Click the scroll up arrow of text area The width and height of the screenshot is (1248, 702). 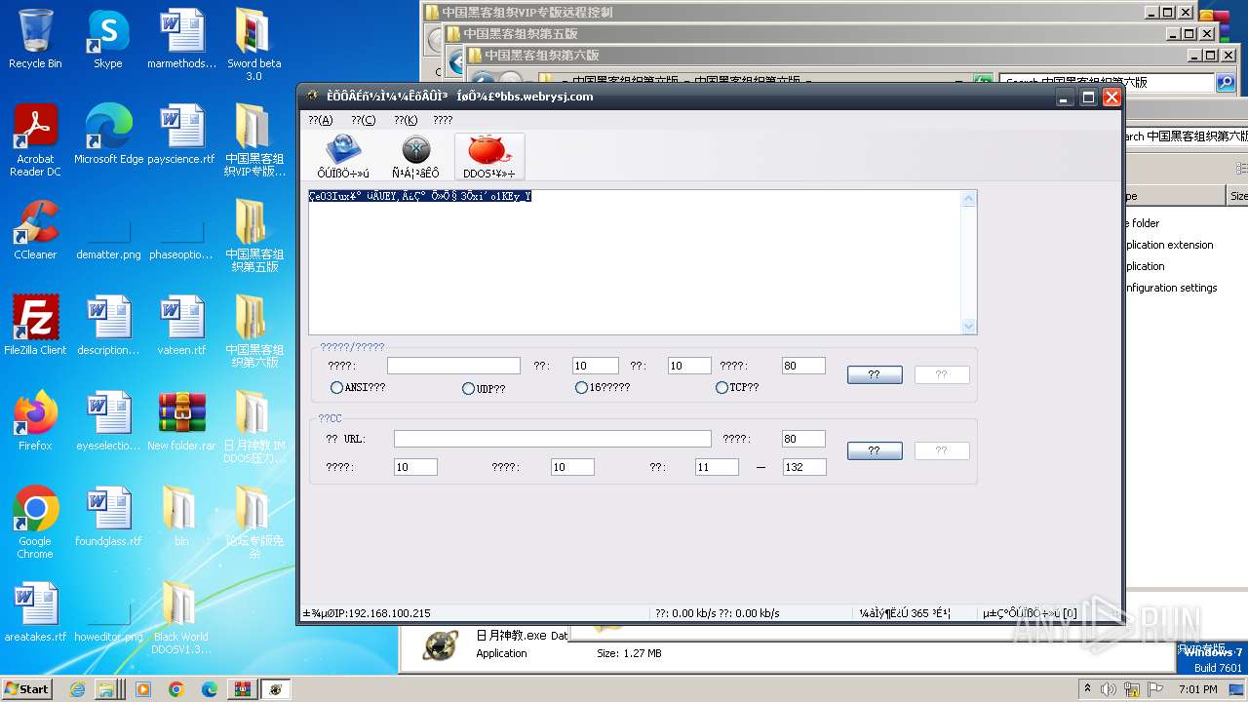(x=968, y=199)
